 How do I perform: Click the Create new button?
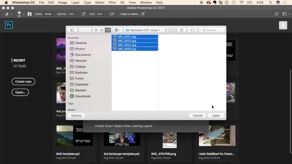tap(23, 82)
